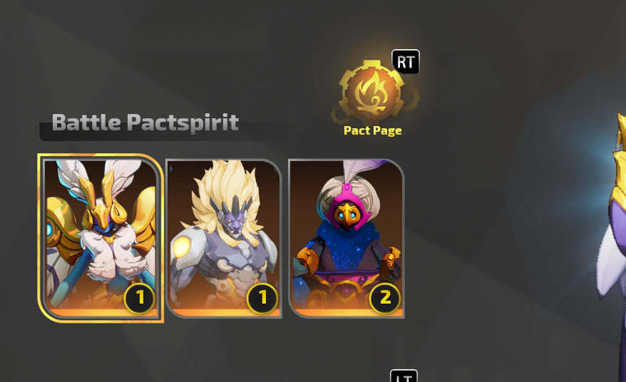
Task: Choose the turbaned bird pactspirit card
Action: 347,238
